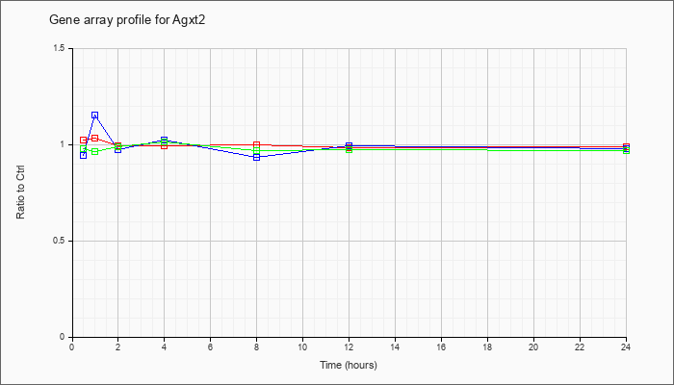
Task: Select the 6 tick label on time axis
Action: point(211,346)
